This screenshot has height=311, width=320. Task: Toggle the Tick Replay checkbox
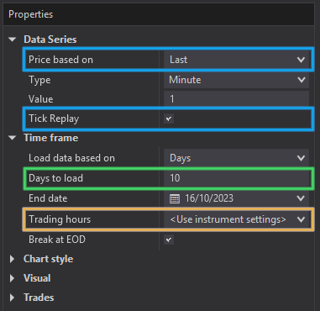point(169,119)
